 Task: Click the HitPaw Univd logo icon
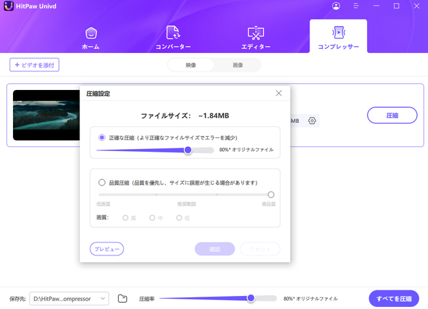point(9,6)
